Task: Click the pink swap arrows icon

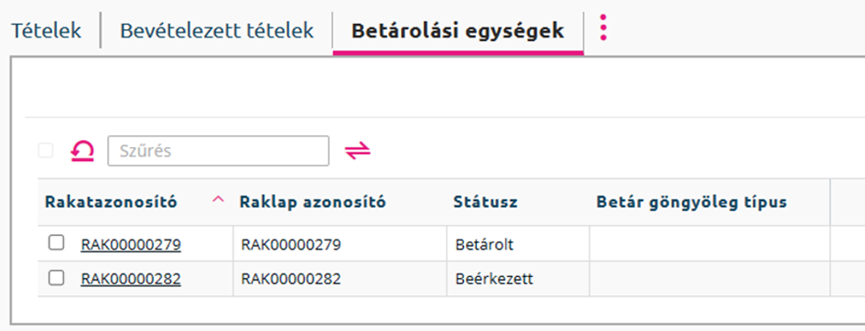Action: point(358,151)
